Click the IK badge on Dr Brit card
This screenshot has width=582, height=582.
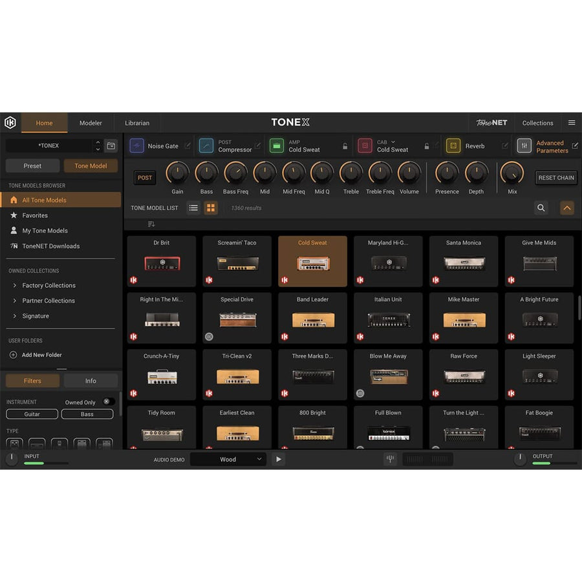[134, 280]
